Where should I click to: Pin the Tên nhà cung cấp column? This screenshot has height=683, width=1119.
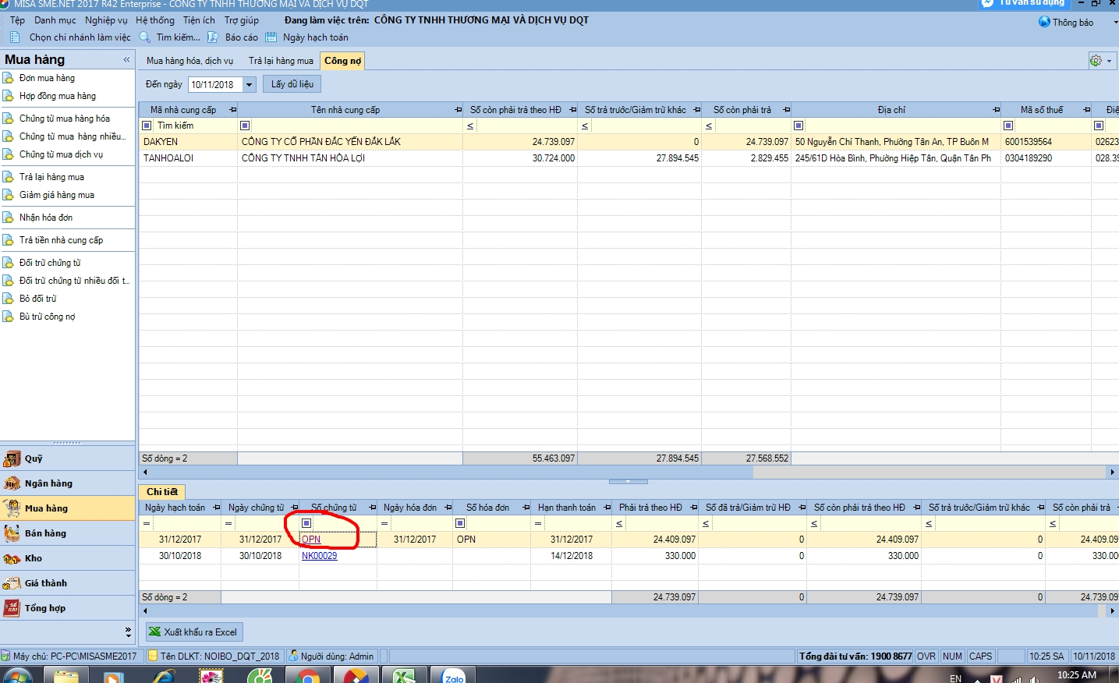(459, 110)
